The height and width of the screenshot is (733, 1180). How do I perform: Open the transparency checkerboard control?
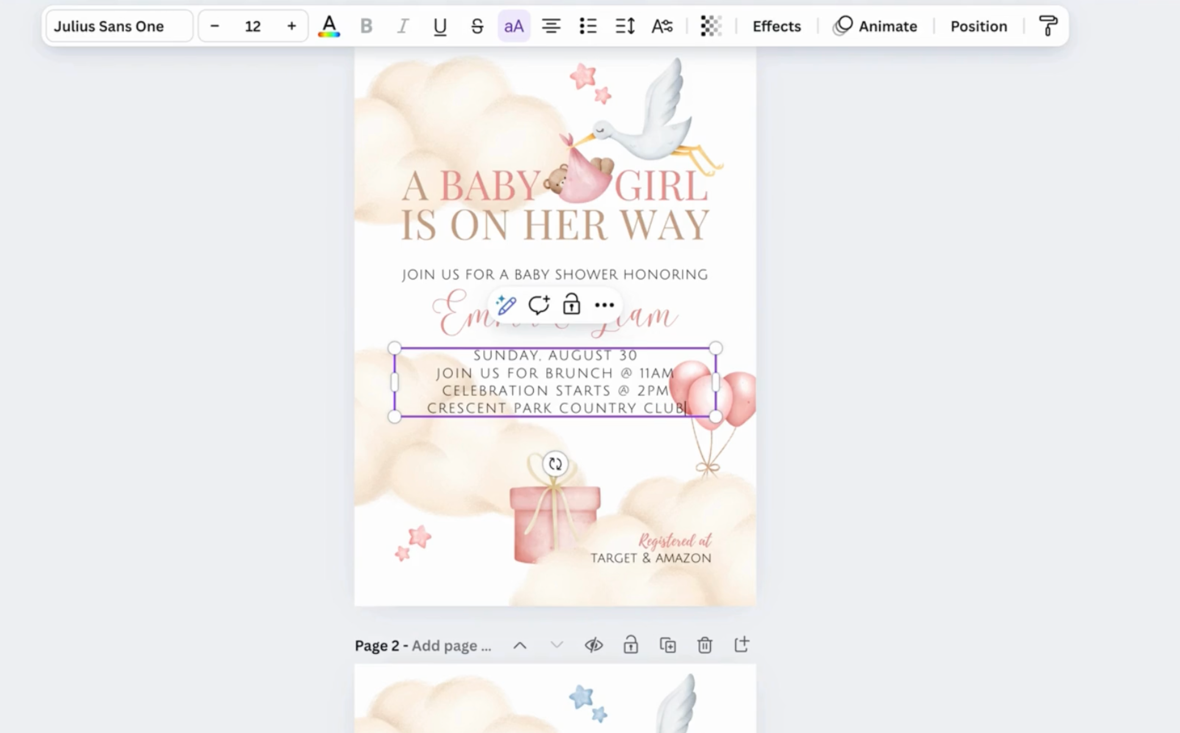711,26
